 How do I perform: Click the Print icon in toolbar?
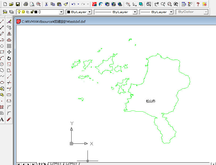click(x=26, y=4)
